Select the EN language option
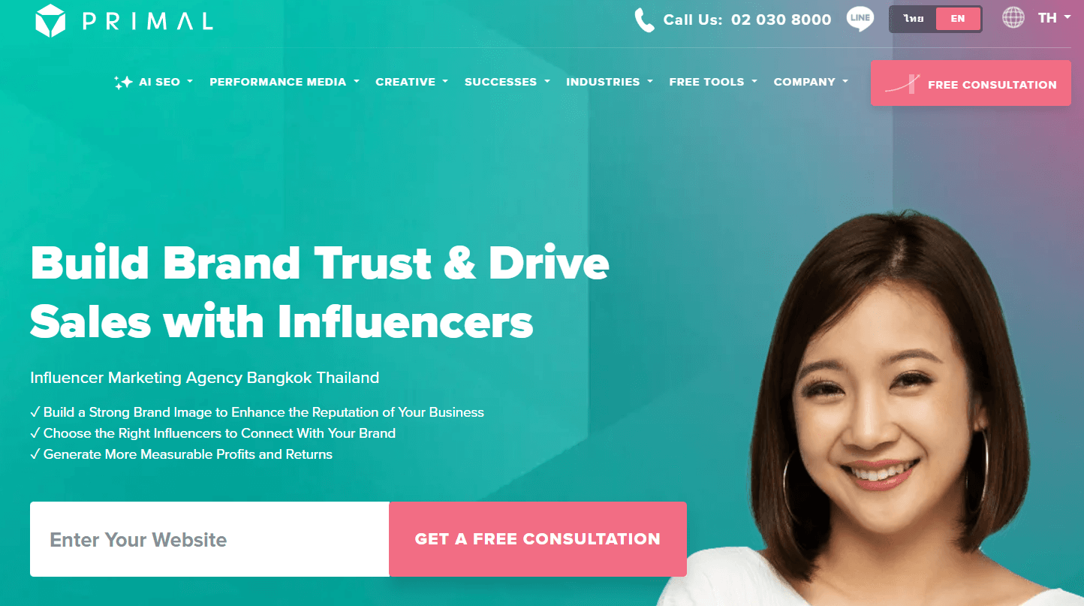 pyautogui.click(x=958, y=19)
